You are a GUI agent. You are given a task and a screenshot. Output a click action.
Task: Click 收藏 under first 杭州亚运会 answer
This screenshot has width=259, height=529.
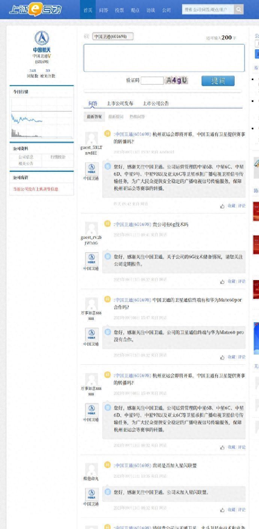(232, 206)
